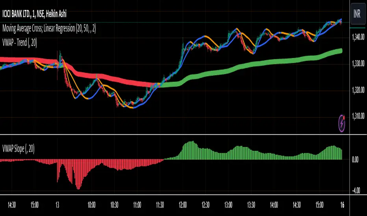
Task: Click the 11:00 time axis label
Action: point(137,205)
